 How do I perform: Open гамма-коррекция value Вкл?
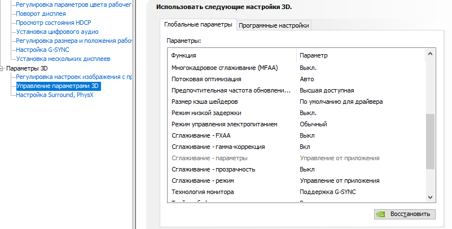pos(305,147)
